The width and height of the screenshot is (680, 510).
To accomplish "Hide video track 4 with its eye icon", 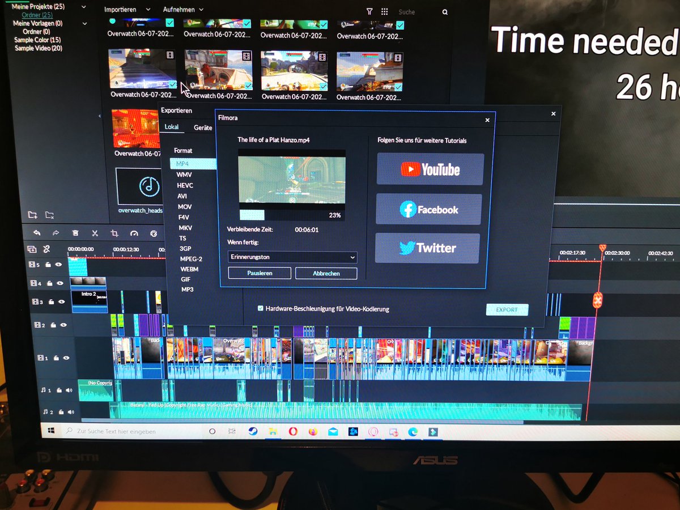I will (x=60, y=283).
